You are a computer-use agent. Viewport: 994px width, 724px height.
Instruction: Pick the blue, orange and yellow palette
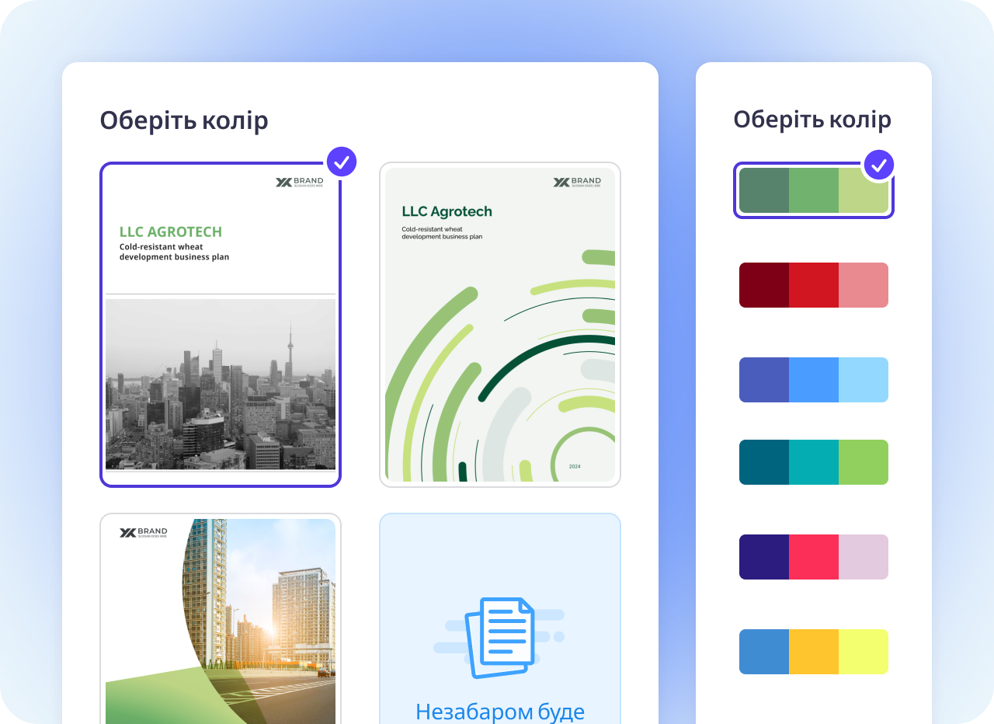point(813,652)
